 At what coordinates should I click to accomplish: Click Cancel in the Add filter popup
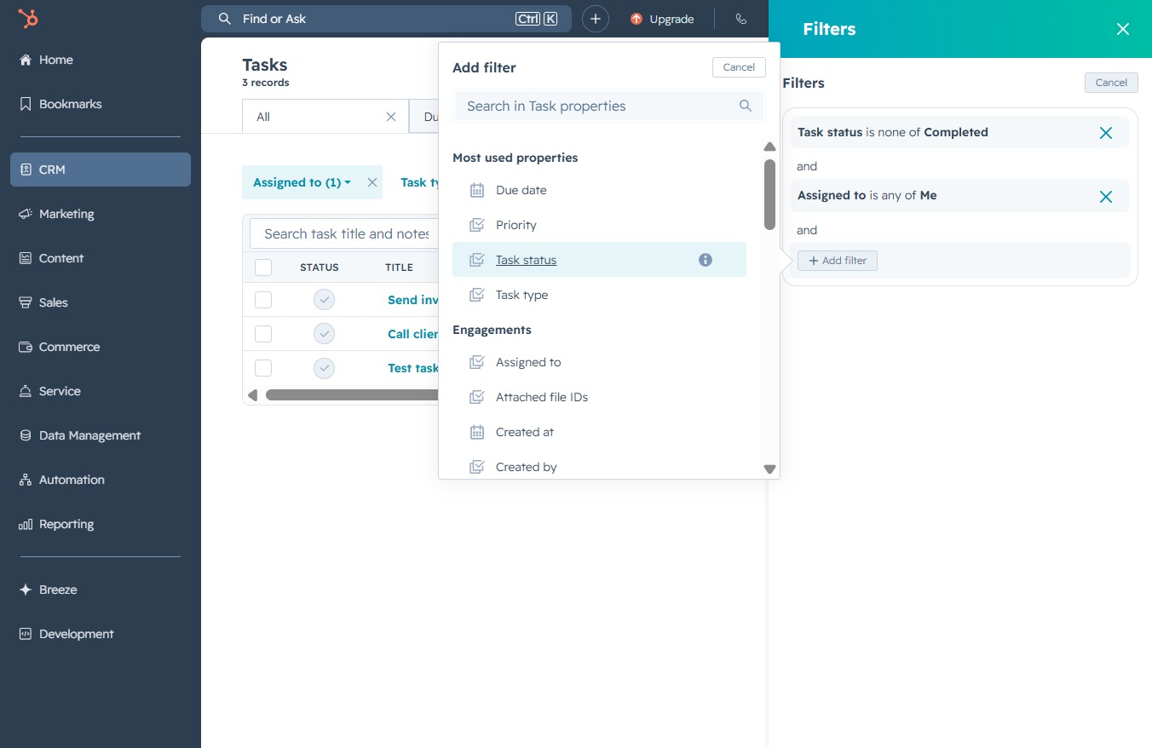click(x=739, y=67)
